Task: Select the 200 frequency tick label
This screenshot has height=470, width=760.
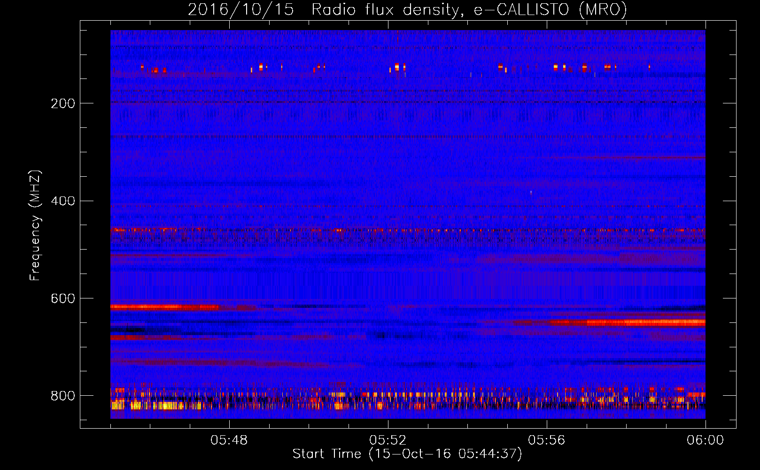Action: [63, 103]
